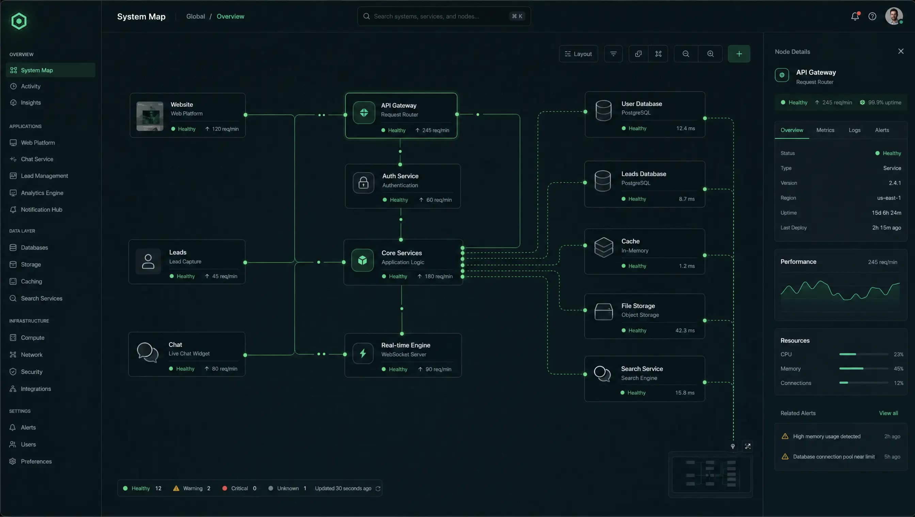Viewport: 915px width, 517px height.
Task: Open Lead Management in sidebar
Action: (x=50, y=176)
